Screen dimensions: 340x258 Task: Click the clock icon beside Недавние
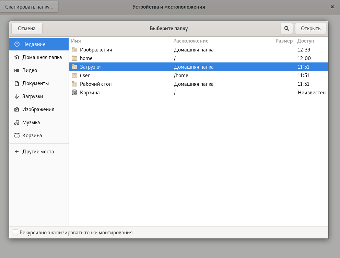click(x=17, y=44)
